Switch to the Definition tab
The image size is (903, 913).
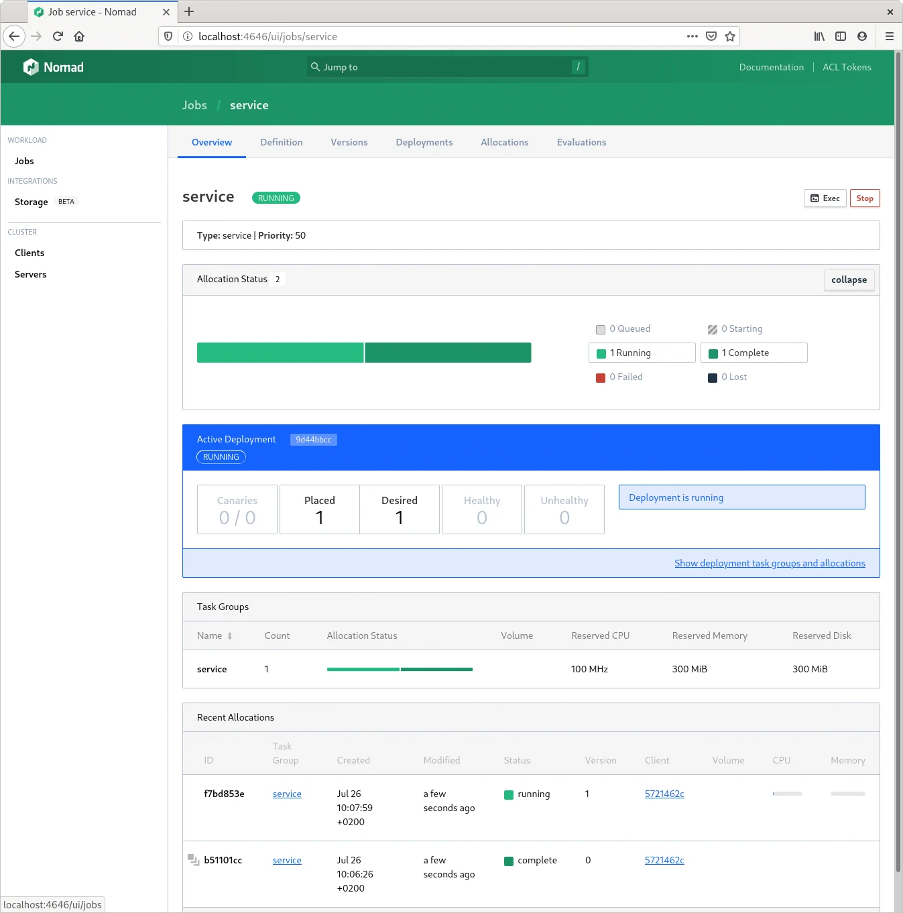281,142
